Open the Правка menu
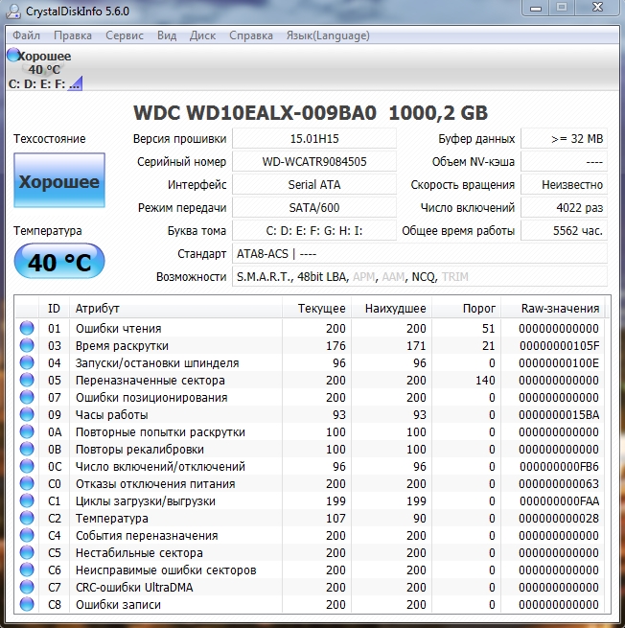 click(x=73, y=35)
